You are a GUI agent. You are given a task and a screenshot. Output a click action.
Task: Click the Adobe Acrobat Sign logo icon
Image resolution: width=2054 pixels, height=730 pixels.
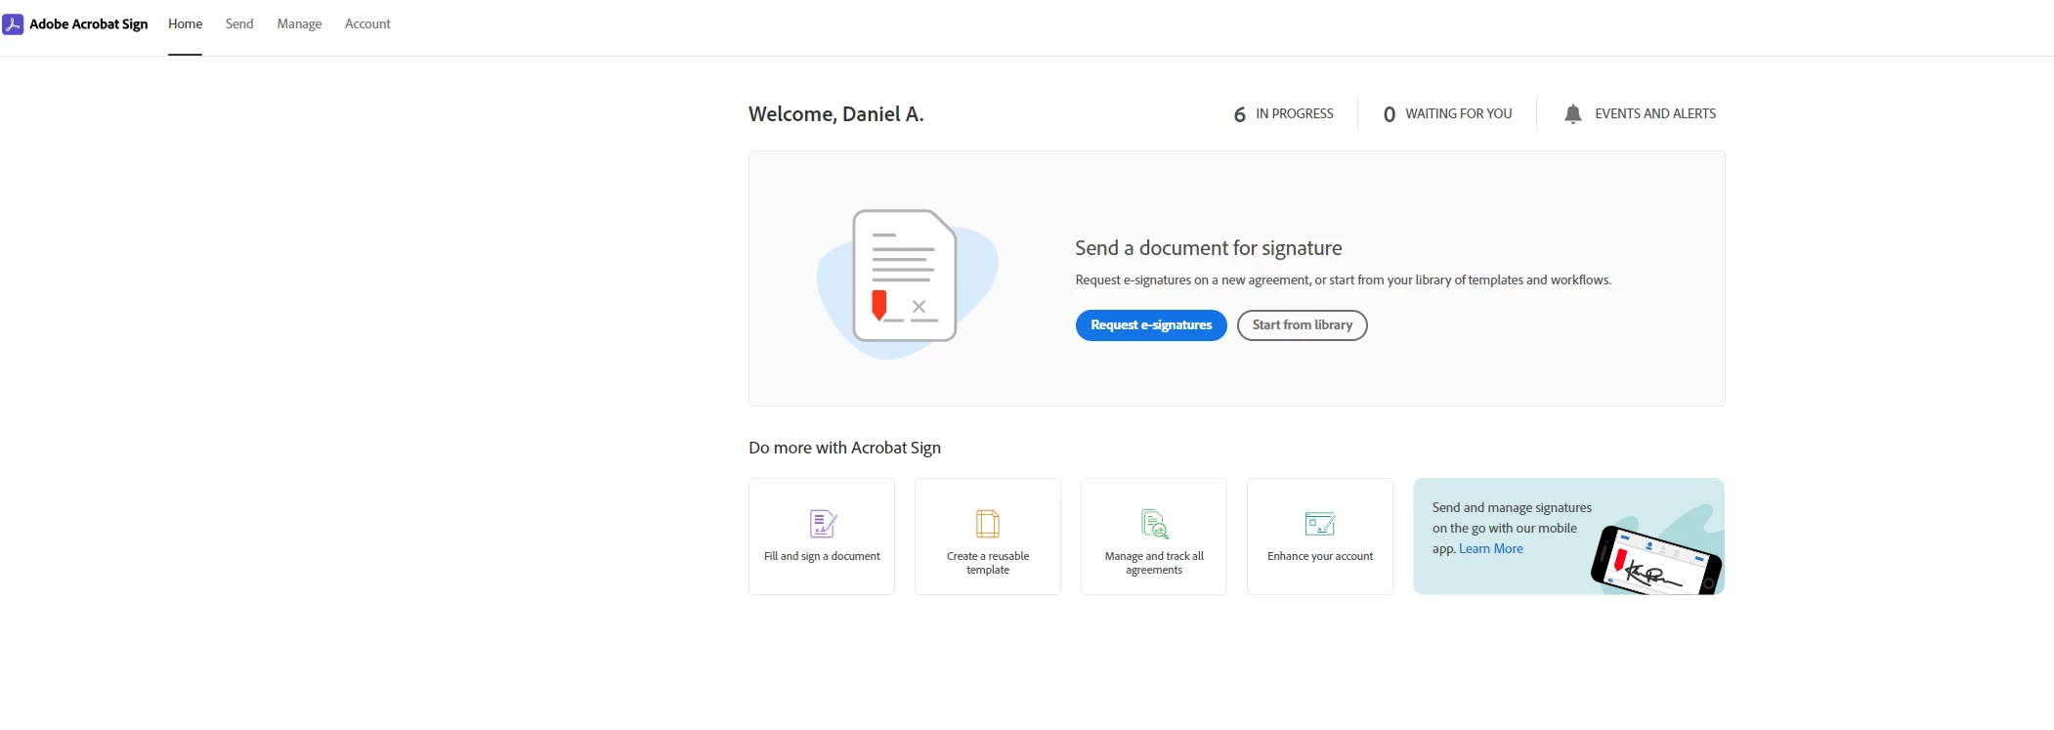13,24
